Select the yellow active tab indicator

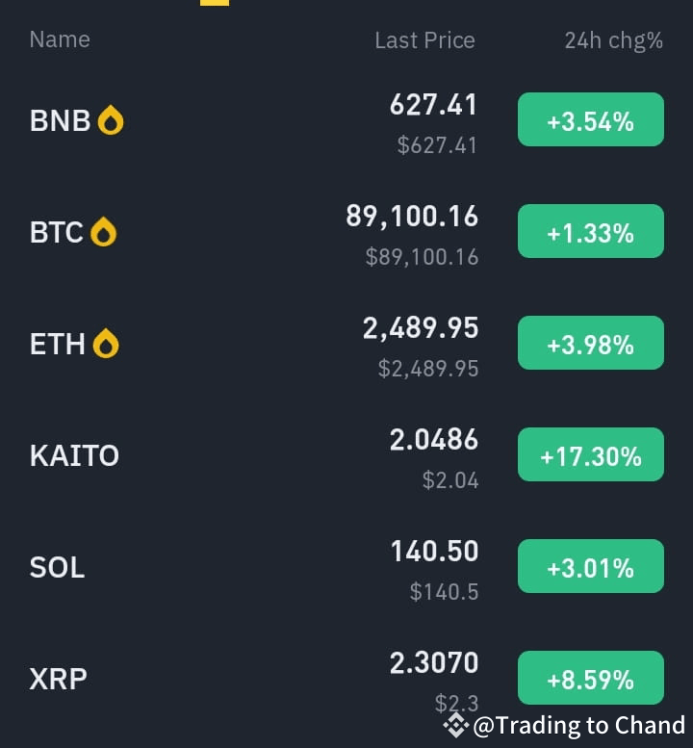pos(215,3)
